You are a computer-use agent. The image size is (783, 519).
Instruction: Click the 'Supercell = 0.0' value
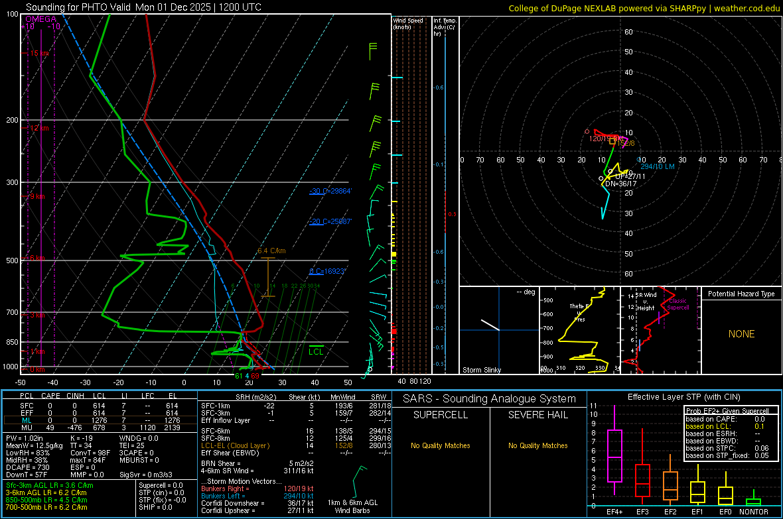click(x=161, y=486)
